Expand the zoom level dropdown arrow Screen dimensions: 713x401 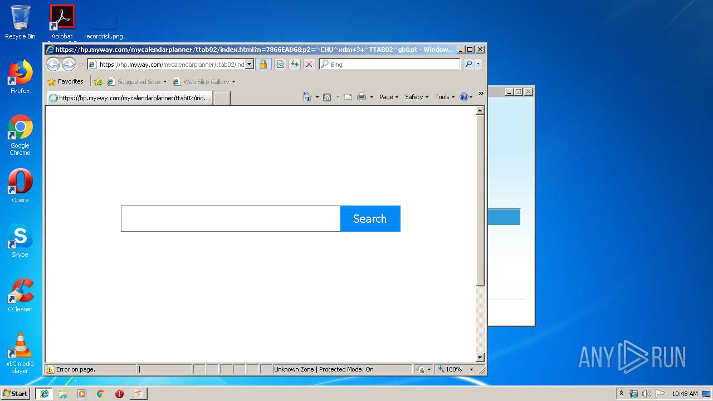tap(472, 369)
